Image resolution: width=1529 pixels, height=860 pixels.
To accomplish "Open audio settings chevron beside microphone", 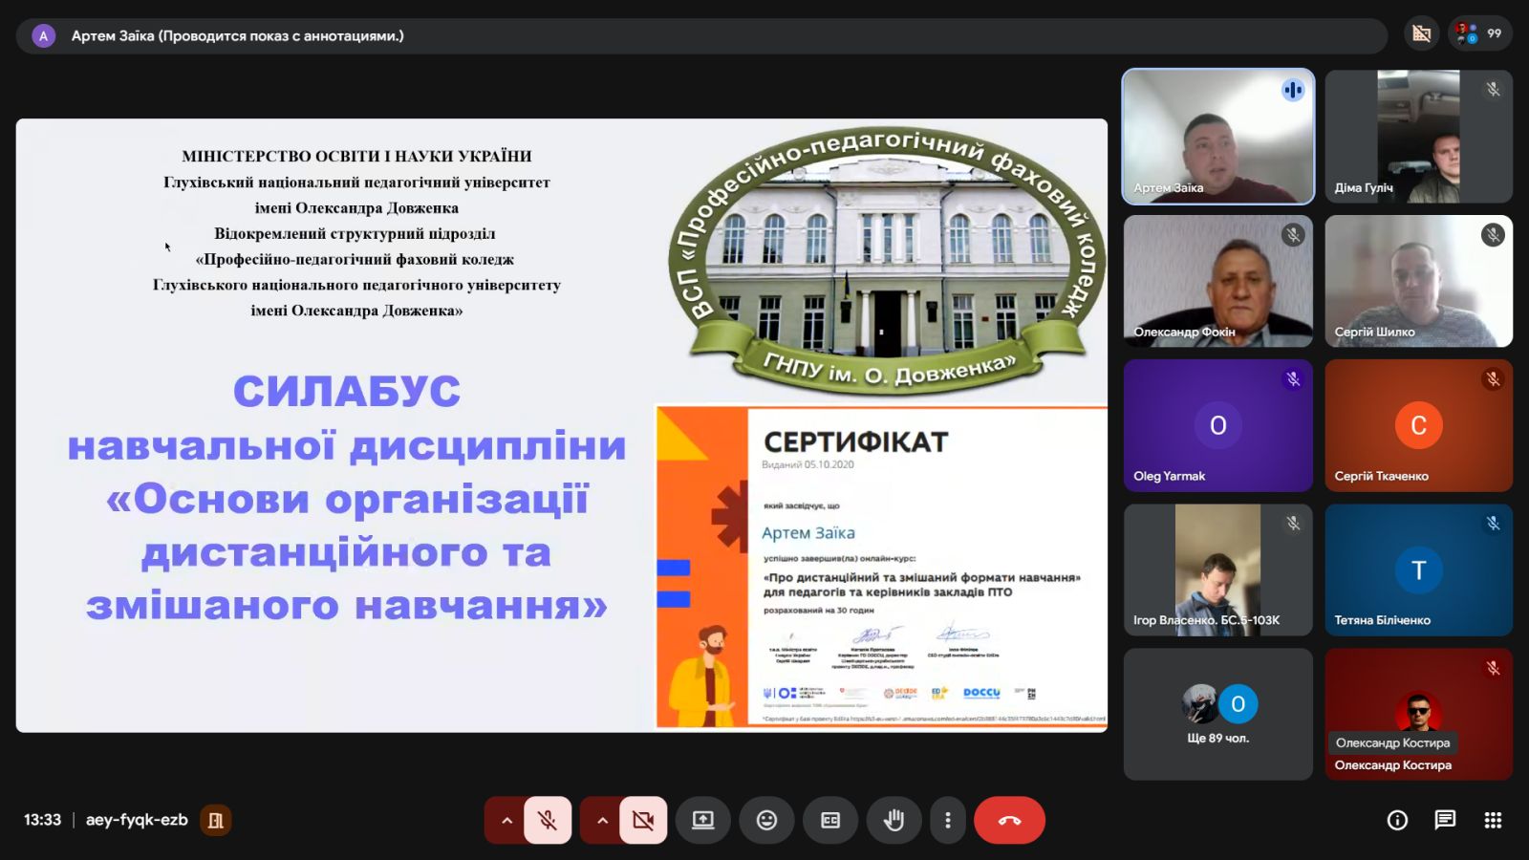I will click(506, 820).
